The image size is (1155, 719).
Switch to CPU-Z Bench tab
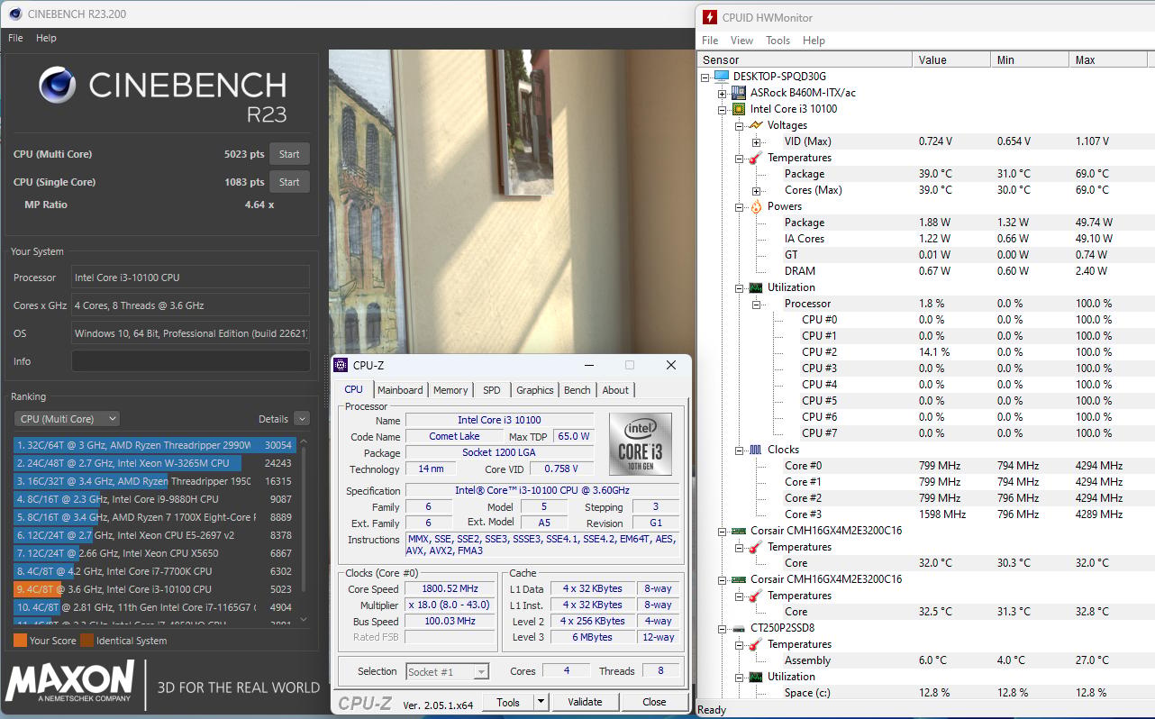point(577,390)
